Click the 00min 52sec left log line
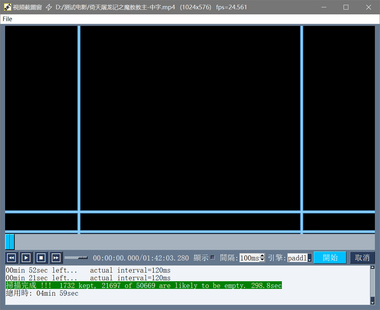Screen dimensions: 380x310 coord(88,270)
